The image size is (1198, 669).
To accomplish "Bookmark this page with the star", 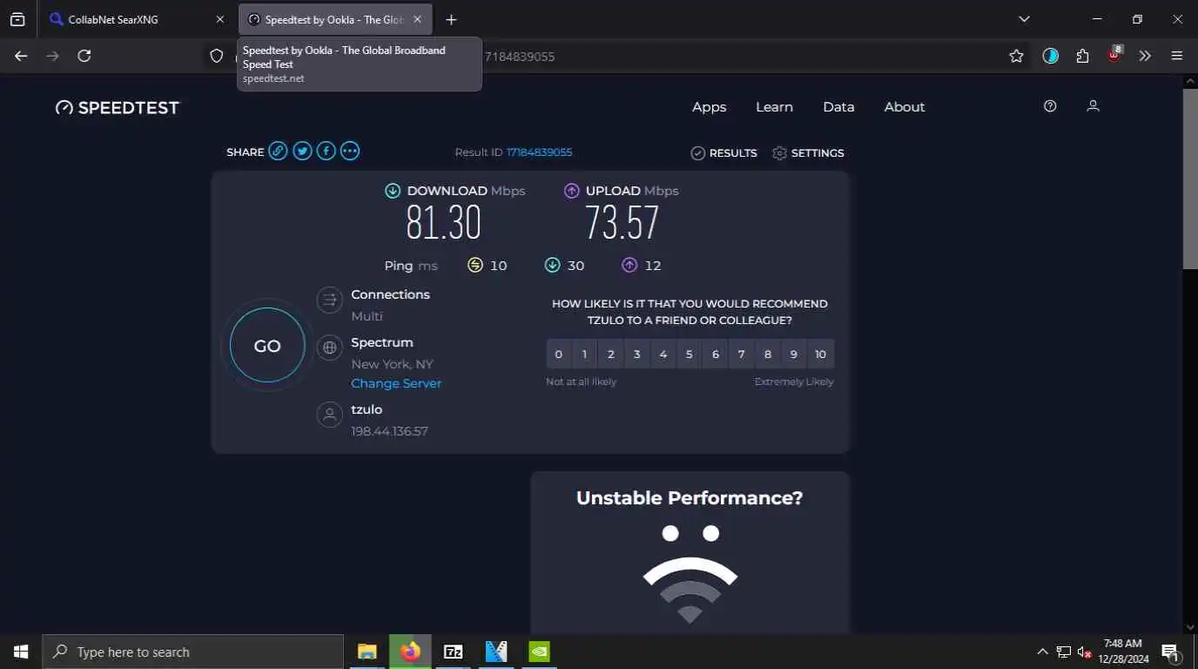I will tap(1016, 56).
